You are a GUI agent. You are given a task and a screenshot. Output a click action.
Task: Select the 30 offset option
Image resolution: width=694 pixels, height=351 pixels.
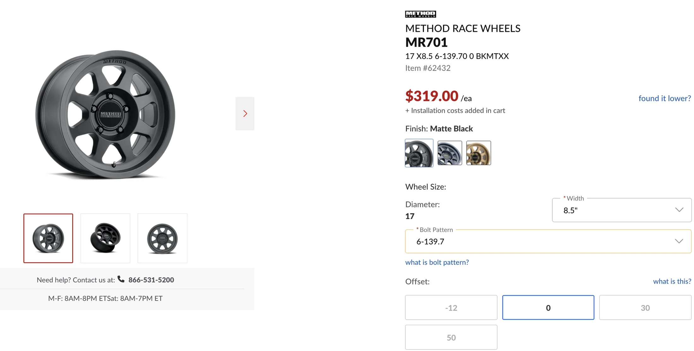(645, 308)
